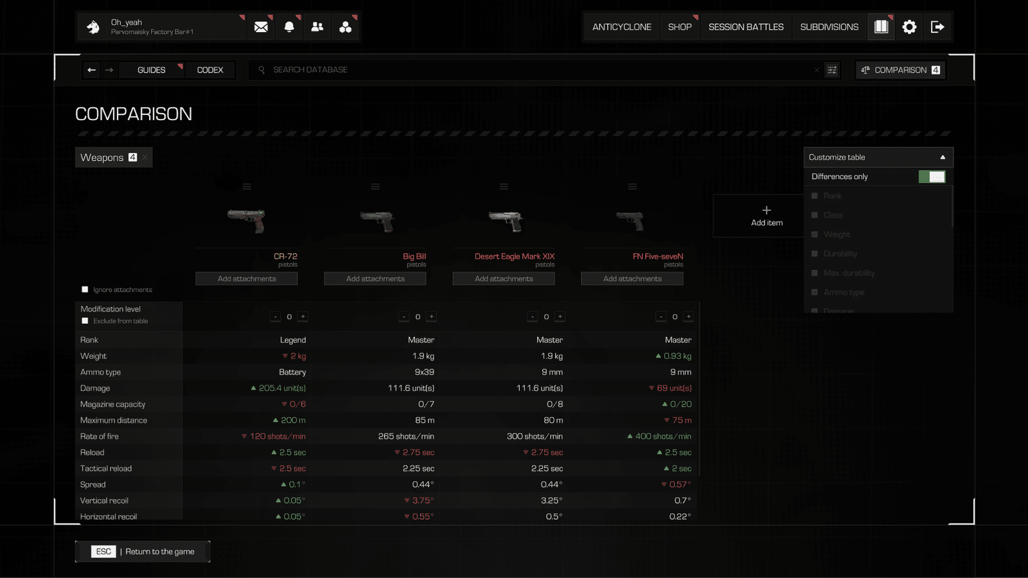Close the Weapons tab with X
Image resolution: width=1028 pixels, height=578 pixels.
[145, 157]
